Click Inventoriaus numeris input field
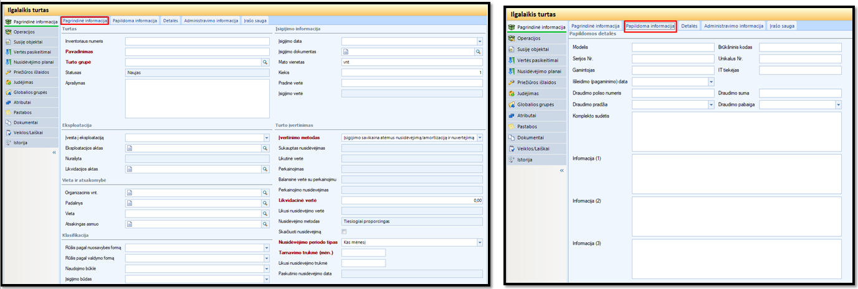Viewport: 858px width, 289px height. coord(197,42)
